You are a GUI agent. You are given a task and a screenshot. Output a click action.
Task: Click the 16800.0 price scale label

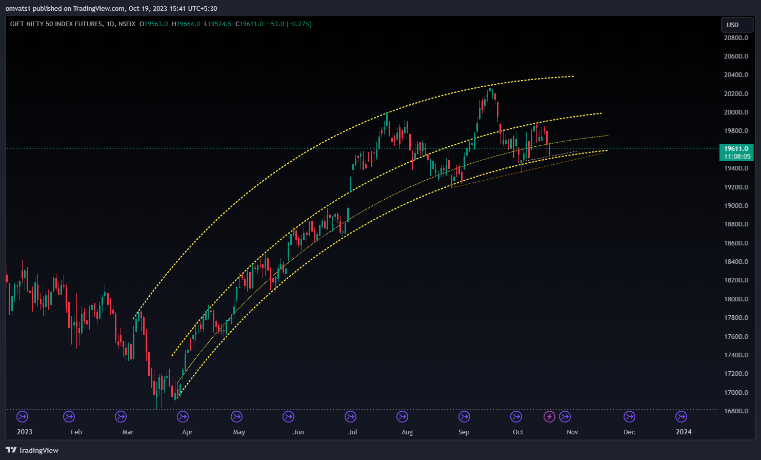pyautogui.click(x=736, y=411)
